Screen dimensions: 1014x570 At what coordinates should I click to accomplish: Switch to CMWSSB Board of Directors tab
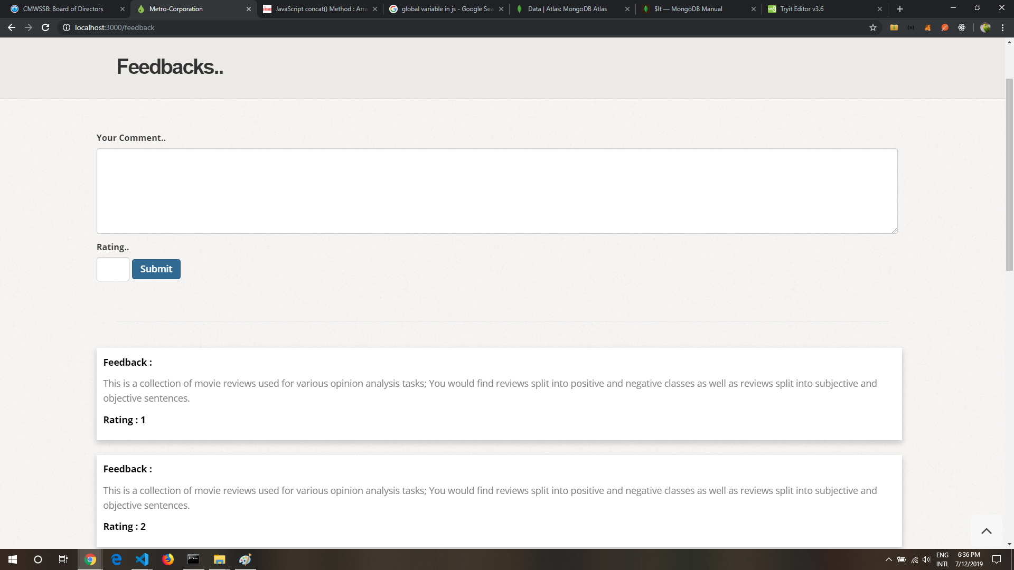[67, 9]
